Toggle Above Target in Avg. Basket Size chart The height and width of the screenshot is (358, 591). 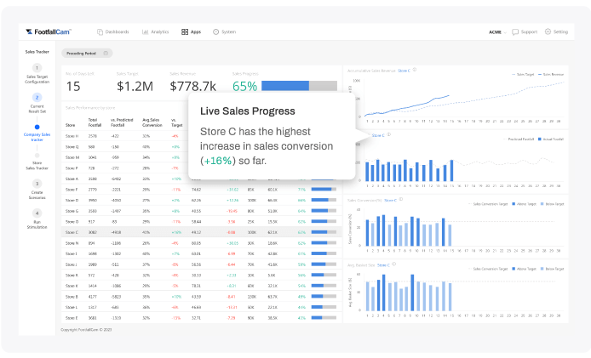coord(524,269)
